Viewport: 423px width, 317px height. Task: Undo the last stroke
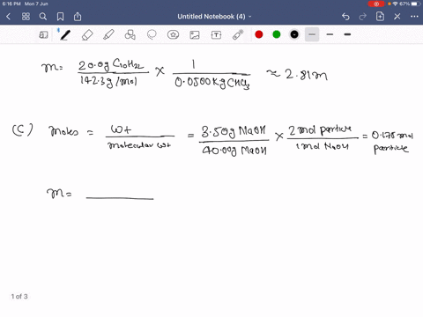[345, 17]
